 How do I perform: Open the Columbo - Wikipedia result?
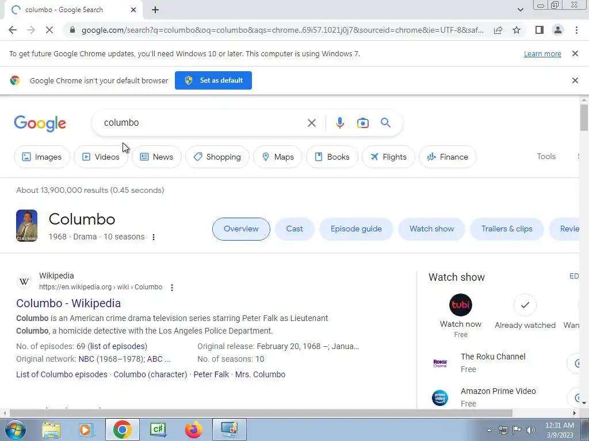click(68, 303)
